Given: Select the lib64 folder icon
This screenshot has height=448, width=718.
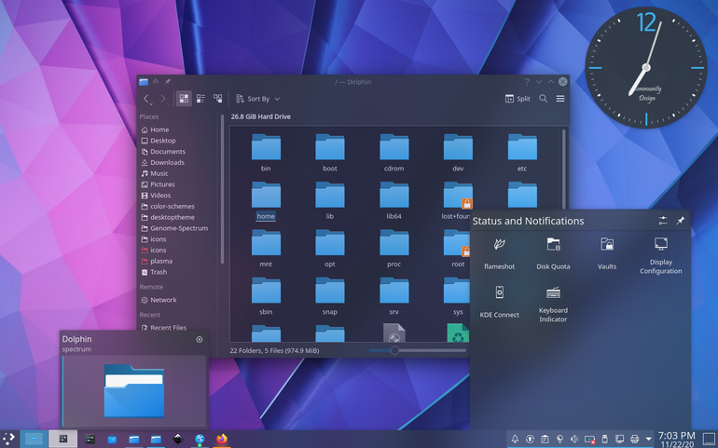Looking at the screenshot, I should pos(394,195).
